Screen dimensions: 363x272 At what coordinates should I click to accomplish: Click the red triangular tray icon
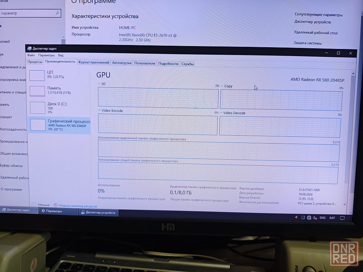[x=296, y=217]
